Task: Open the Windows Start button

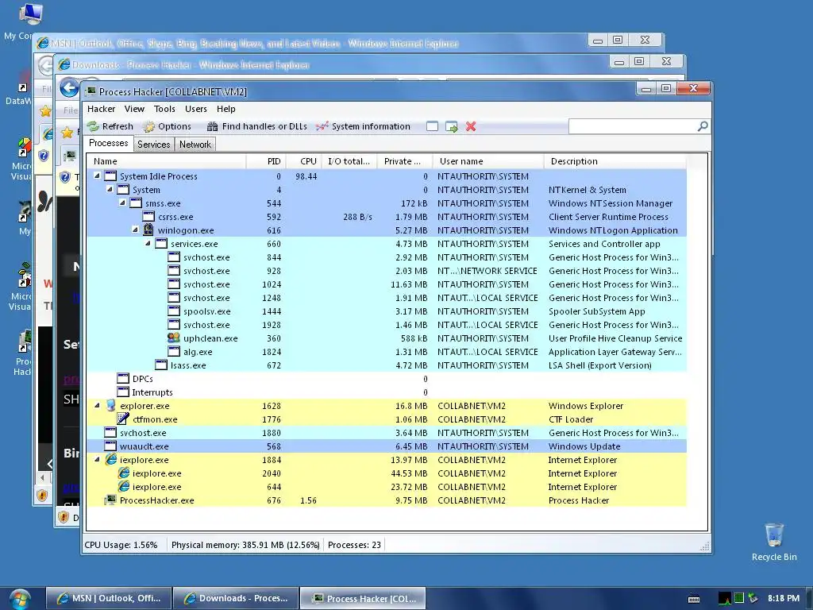Action: tap(19, 599)
